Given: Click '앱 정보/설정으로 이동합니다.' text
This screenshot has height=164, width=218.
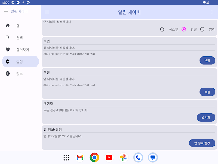Looking at the screenshot, I should click(63, 136).
